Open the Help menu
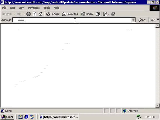The width and height of the screenshot is (160, 120). tap(56, 8)
